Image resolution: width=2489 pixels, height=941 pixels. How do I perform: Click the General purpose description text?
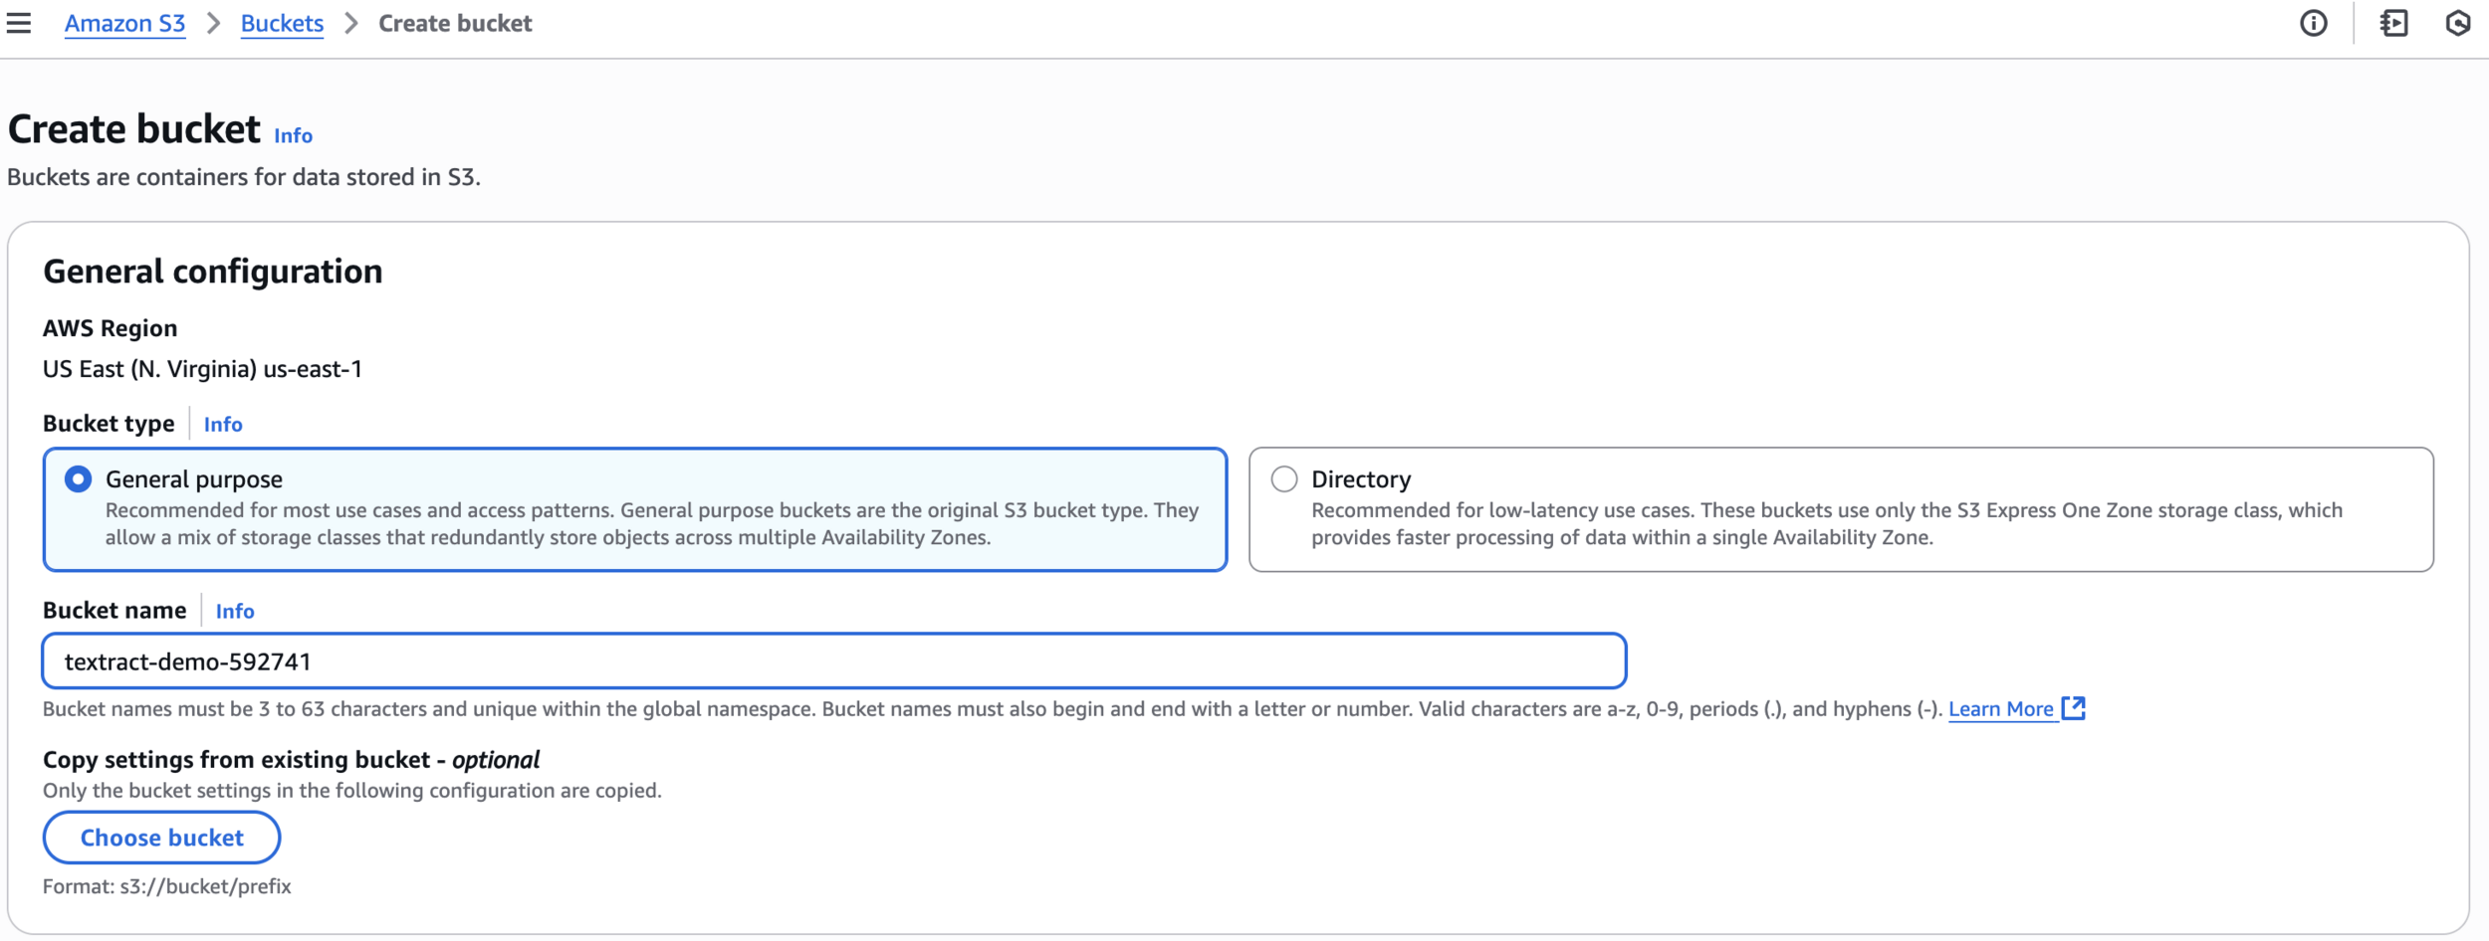pos(652,524)
